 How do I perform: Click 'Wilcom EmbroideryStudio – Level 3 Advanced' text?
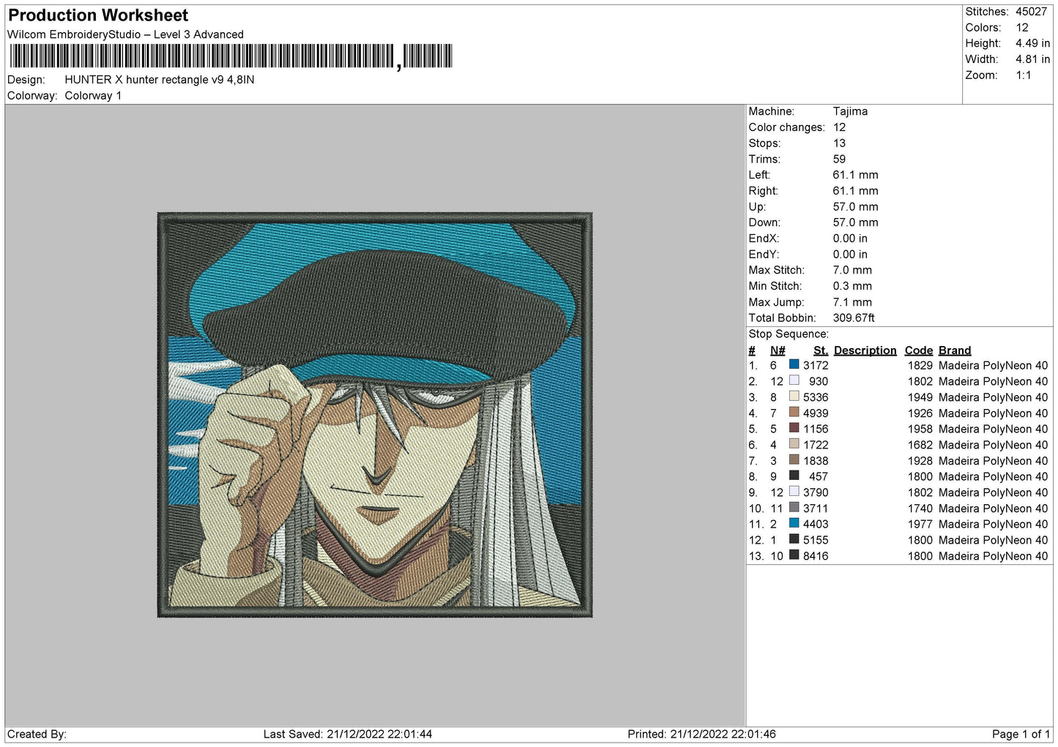click(x=125, y=34)
